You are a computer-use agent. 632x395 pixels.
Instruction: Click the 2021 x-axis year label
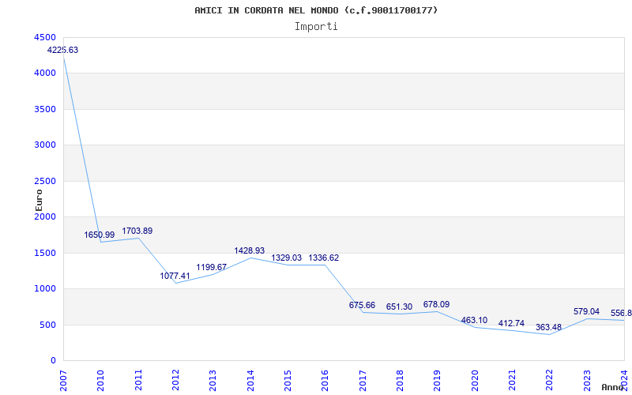click(x=512, y=381)
